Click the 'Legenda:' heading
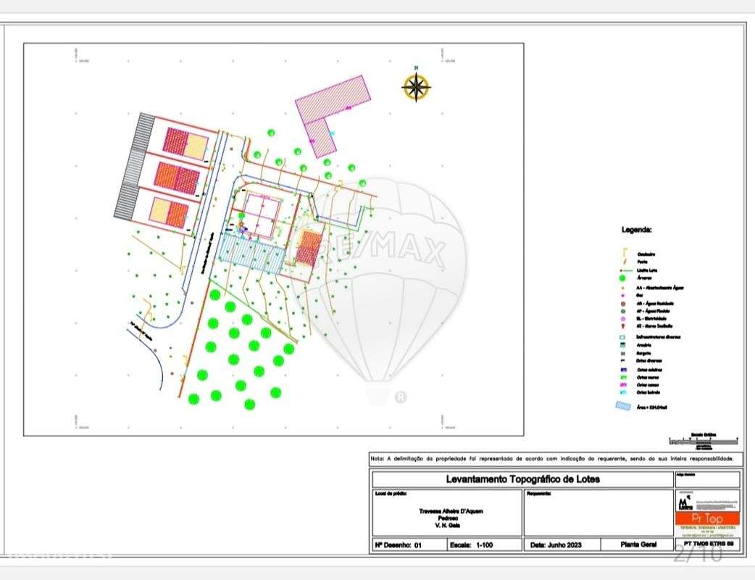This screenshot has width=755, height=580. point(637,230)
